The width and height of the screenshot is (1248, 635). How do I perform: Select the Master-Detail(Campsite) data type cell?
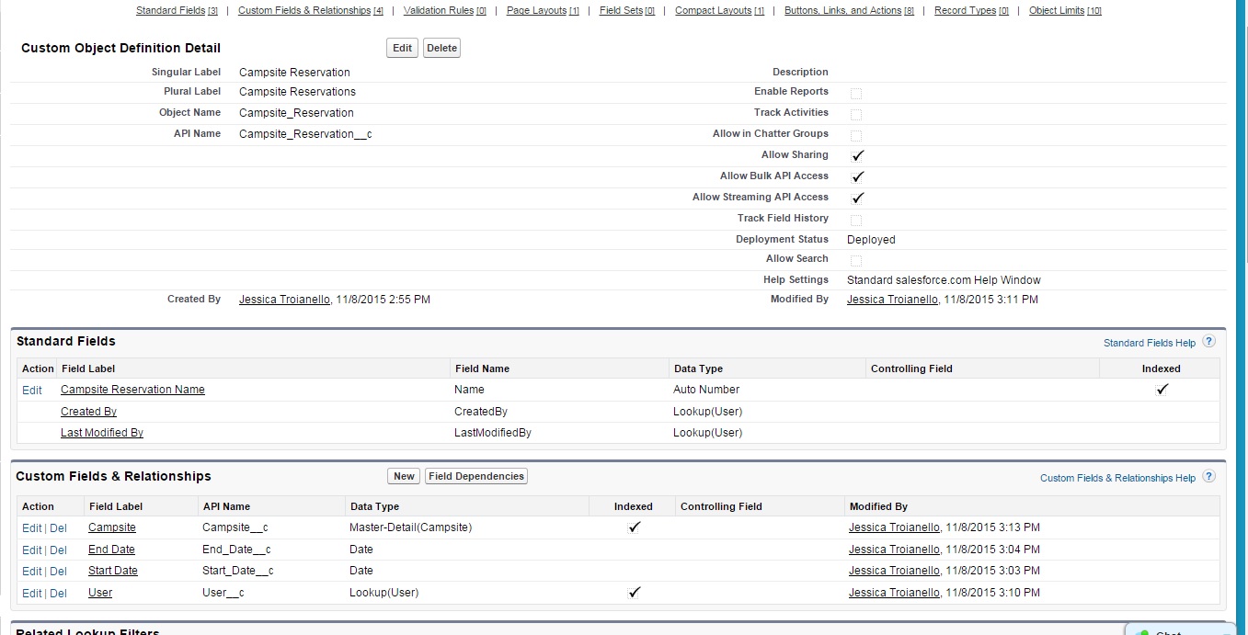(410, 527)
